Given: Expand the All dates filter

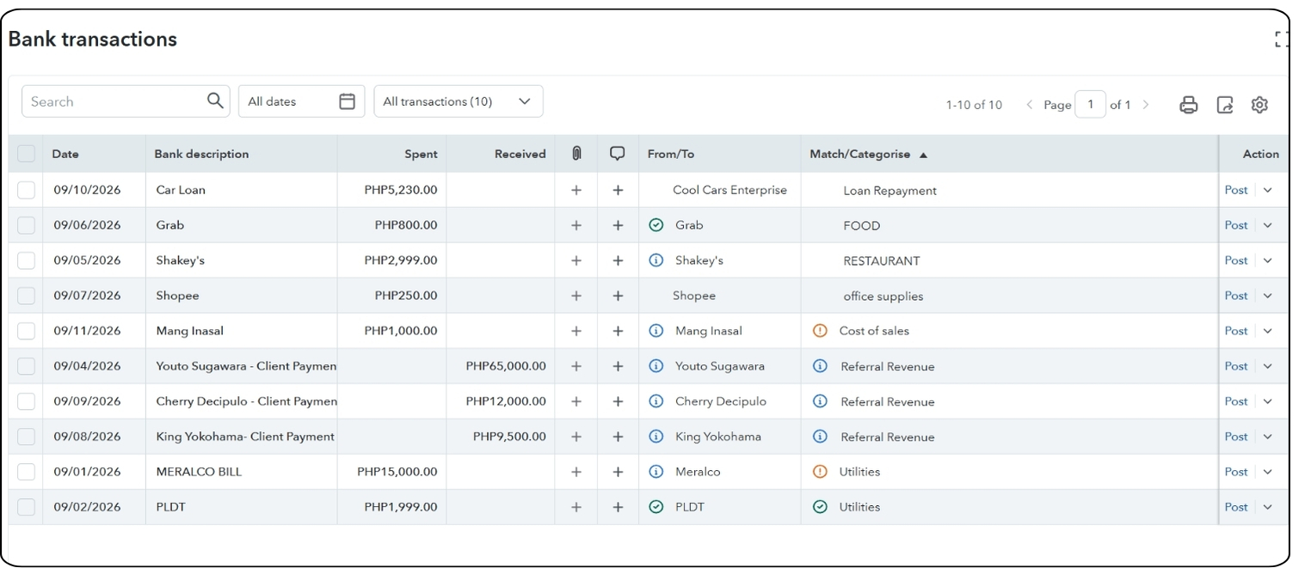Looking at the screenshot, I should tap(301, 101).
